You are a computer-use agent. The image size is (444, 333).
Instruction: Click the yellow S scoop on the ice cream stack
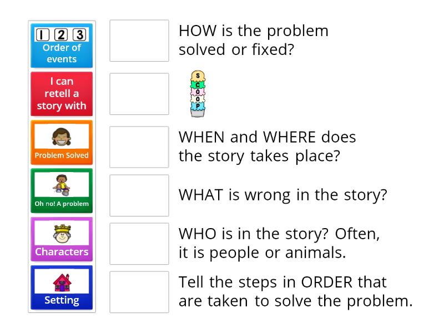click(198, 75)
